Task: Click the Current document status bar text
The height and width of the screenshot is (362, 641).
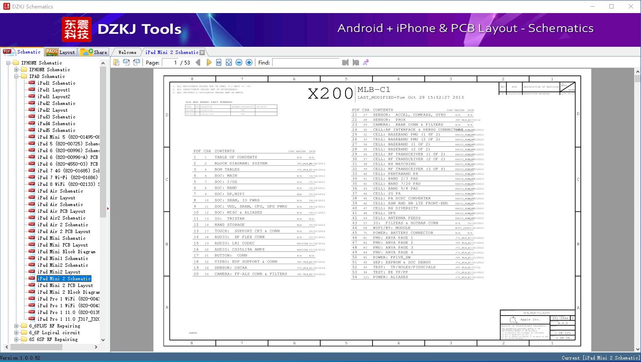Action: [601, 358]
